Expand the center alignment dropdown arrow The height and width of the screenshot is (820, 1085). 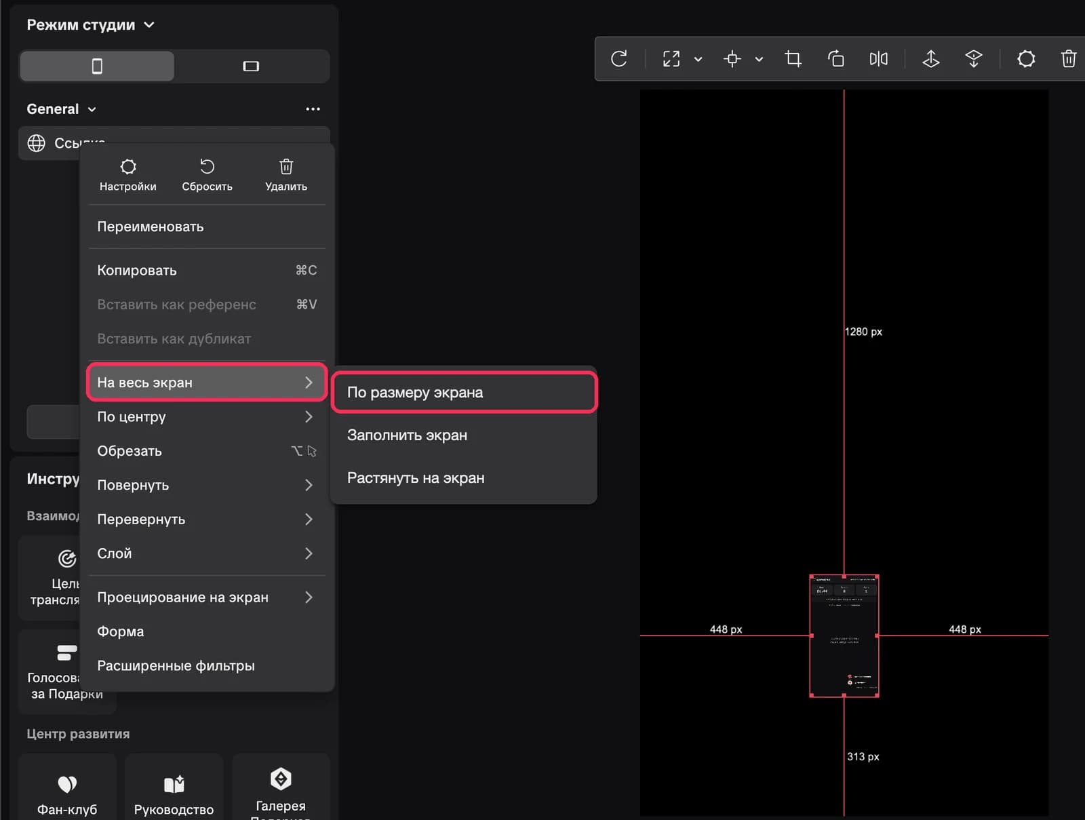tap(759, 60)
